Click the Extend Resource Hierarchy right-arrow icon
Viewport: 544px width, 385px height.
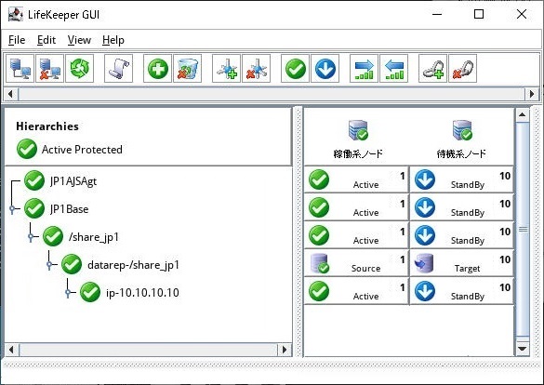coord(364,68)
